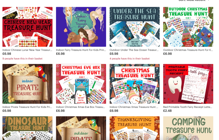Click the Indoor Chinese Lunar New Year title
The image size is (219, 140).
[x=27, y=50]
